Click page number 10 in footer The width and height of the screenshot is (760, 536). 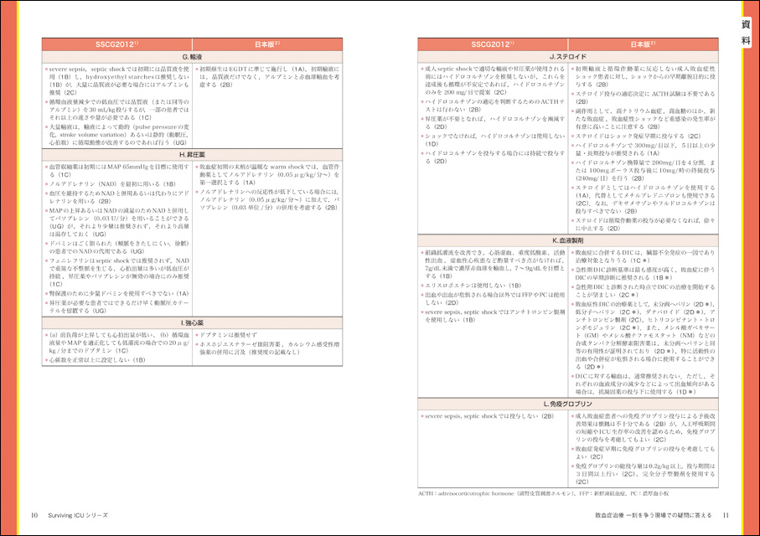click(34, 514)
